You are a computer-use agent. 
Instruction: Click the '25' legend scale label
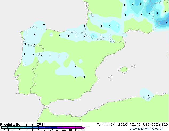(52, 130)
